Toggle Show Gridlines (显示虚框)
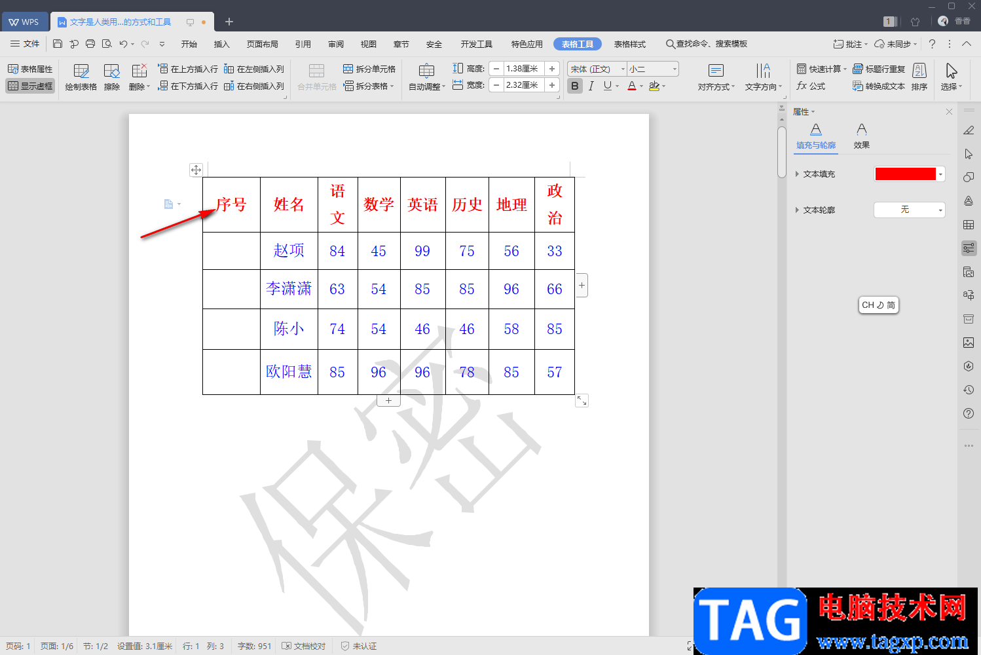981x655 pixels. point(30,86)
